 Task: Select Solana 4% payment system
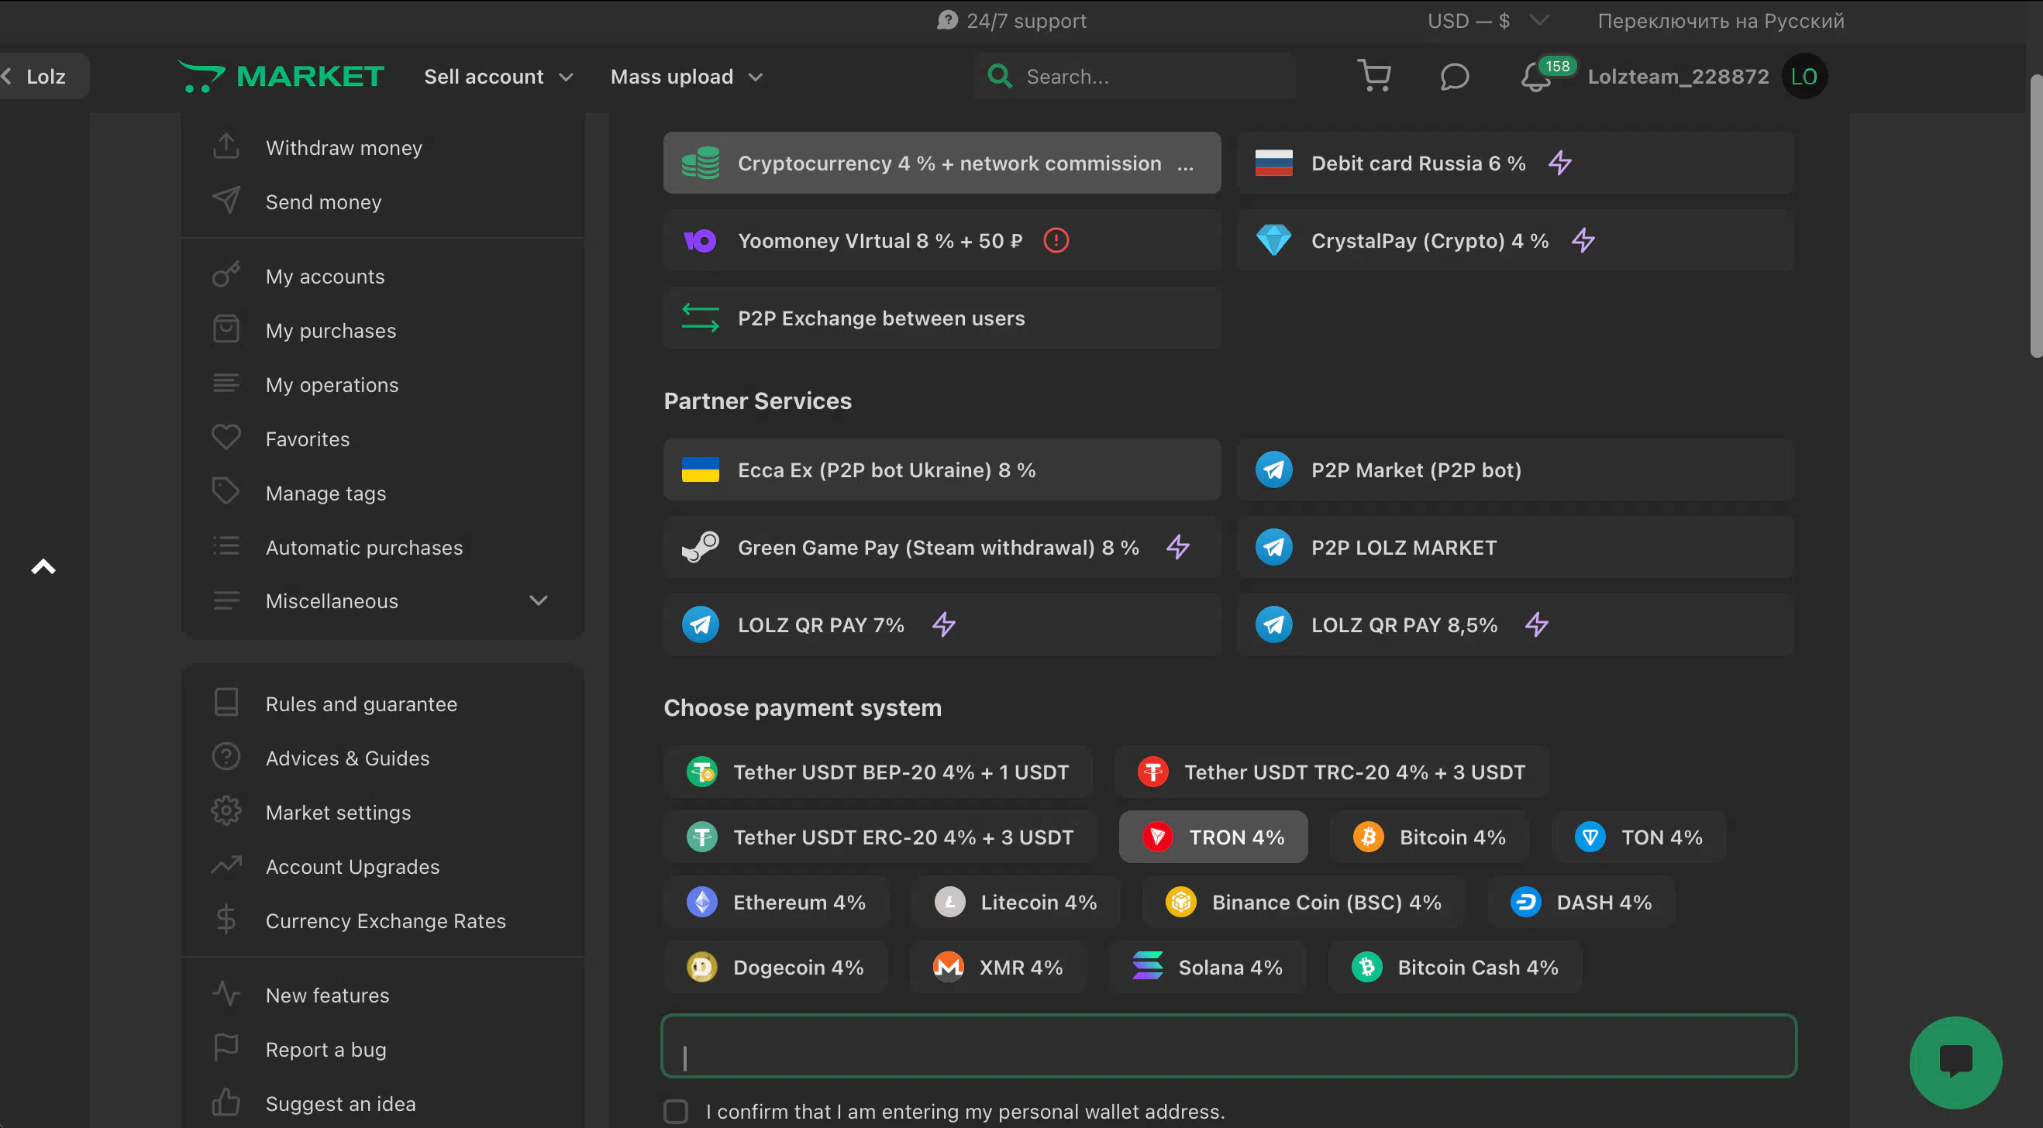click(1206, 966)
